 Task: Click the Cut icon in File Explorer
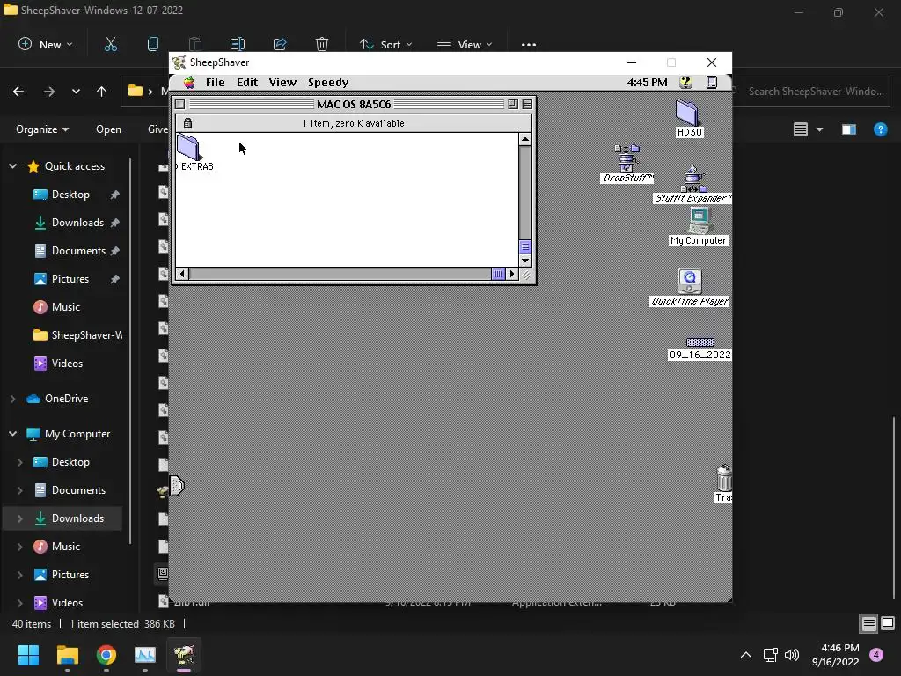pyautogui.click(x=110, y=44)
